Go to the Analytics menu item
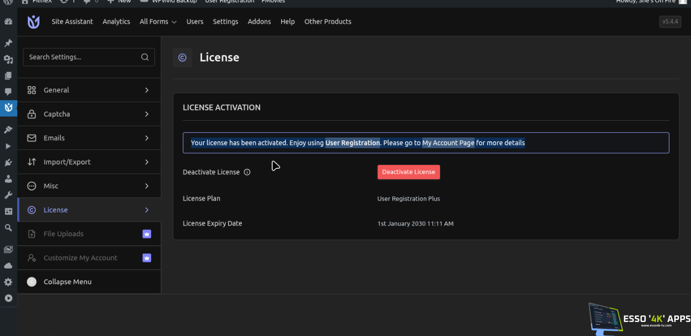 [x=116, y=22]
